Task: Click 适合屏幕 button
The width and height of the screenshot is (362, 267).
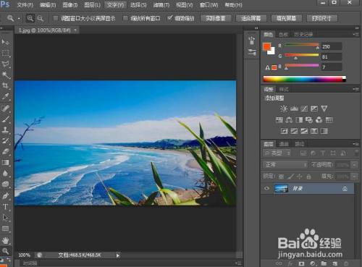Action: point(251,18)
